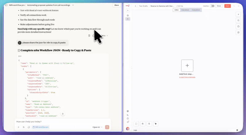Open the side panel icon on canvas
Screen dimensions: 246x135
click(238, 32)
